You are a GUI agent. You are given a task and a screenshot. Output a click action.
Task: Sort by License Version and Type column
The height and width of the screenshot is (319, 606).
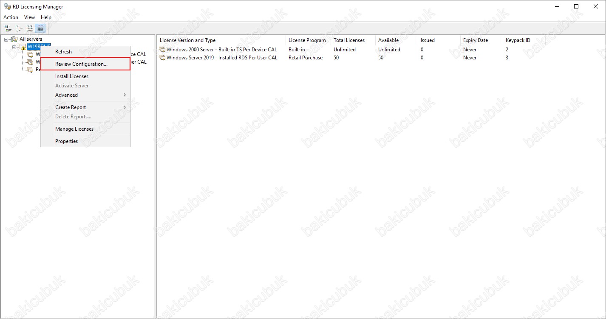(221, 40)
